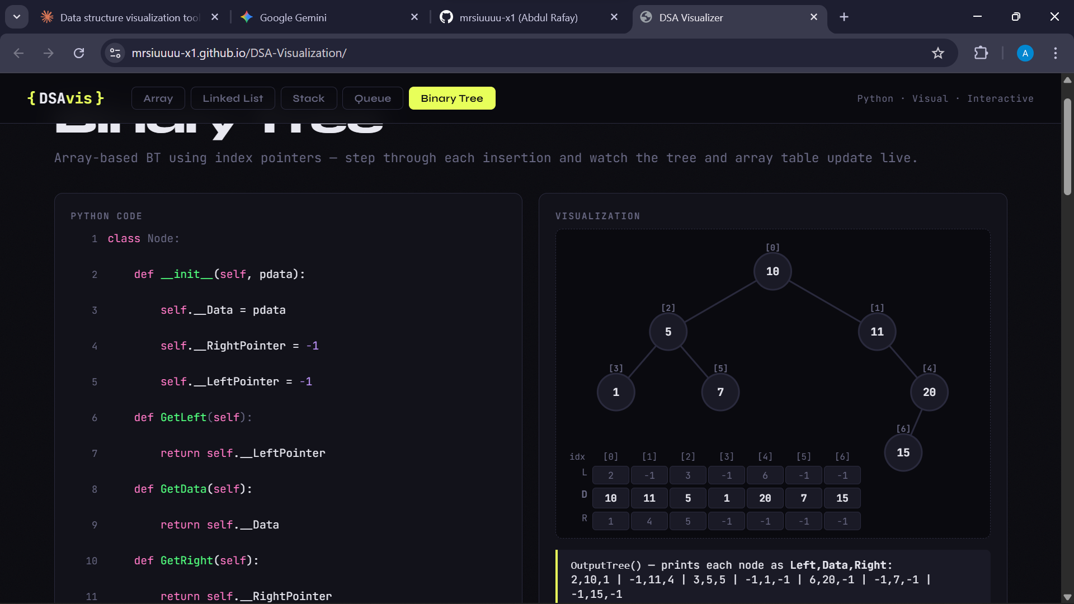Viewport: 1074px width, 604px height.
Task: Select the Stack section button
Action: click(x=308, y=98)
